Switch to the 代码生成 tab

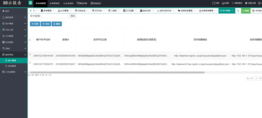click(80, 11)
